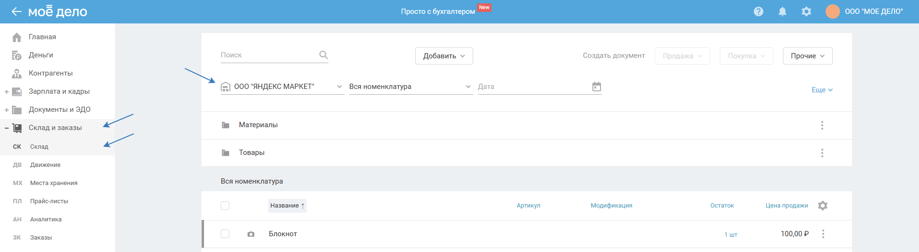This screenshot has width=919, height=252.
Task: Sort by the Цена продажи column
Action: (786, 206)
